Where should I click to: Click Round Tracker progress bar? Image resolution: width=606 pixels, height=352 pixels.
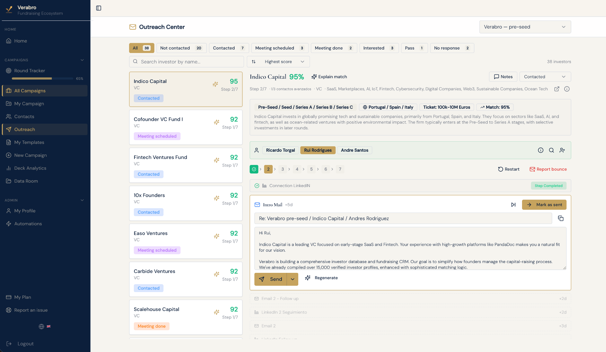(42, 79)
